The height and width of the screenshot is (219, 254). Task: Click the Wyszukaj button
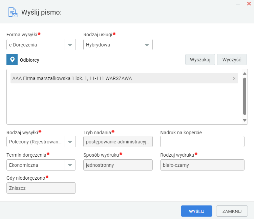200,60
